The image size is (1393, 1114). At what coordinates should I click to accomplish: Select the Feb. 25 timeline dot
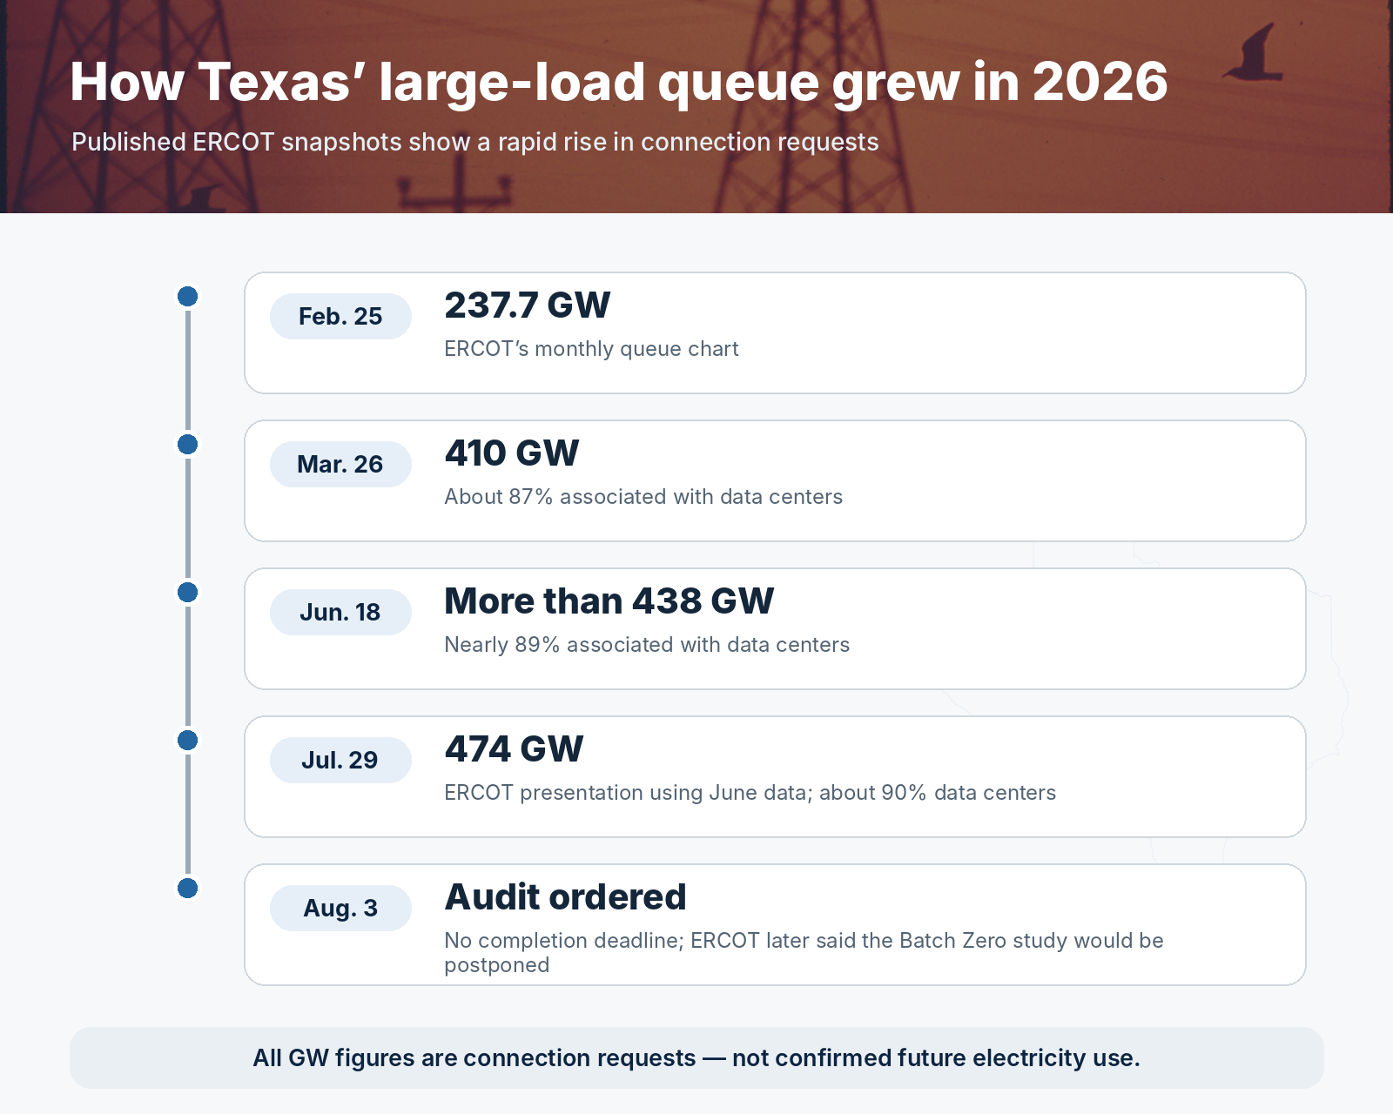[187, 297]
